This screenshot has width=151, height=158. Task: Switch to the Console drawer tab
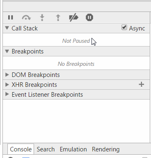21,149
